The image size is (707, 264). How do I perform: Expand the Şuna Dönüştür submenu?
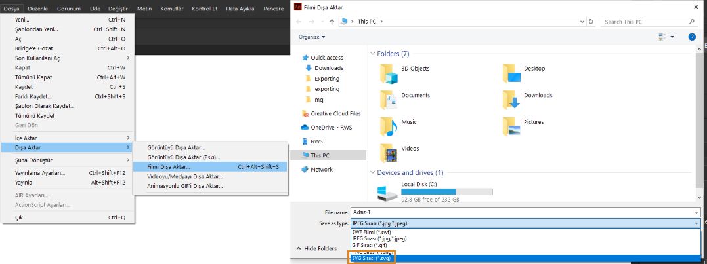tap(67, 160)
